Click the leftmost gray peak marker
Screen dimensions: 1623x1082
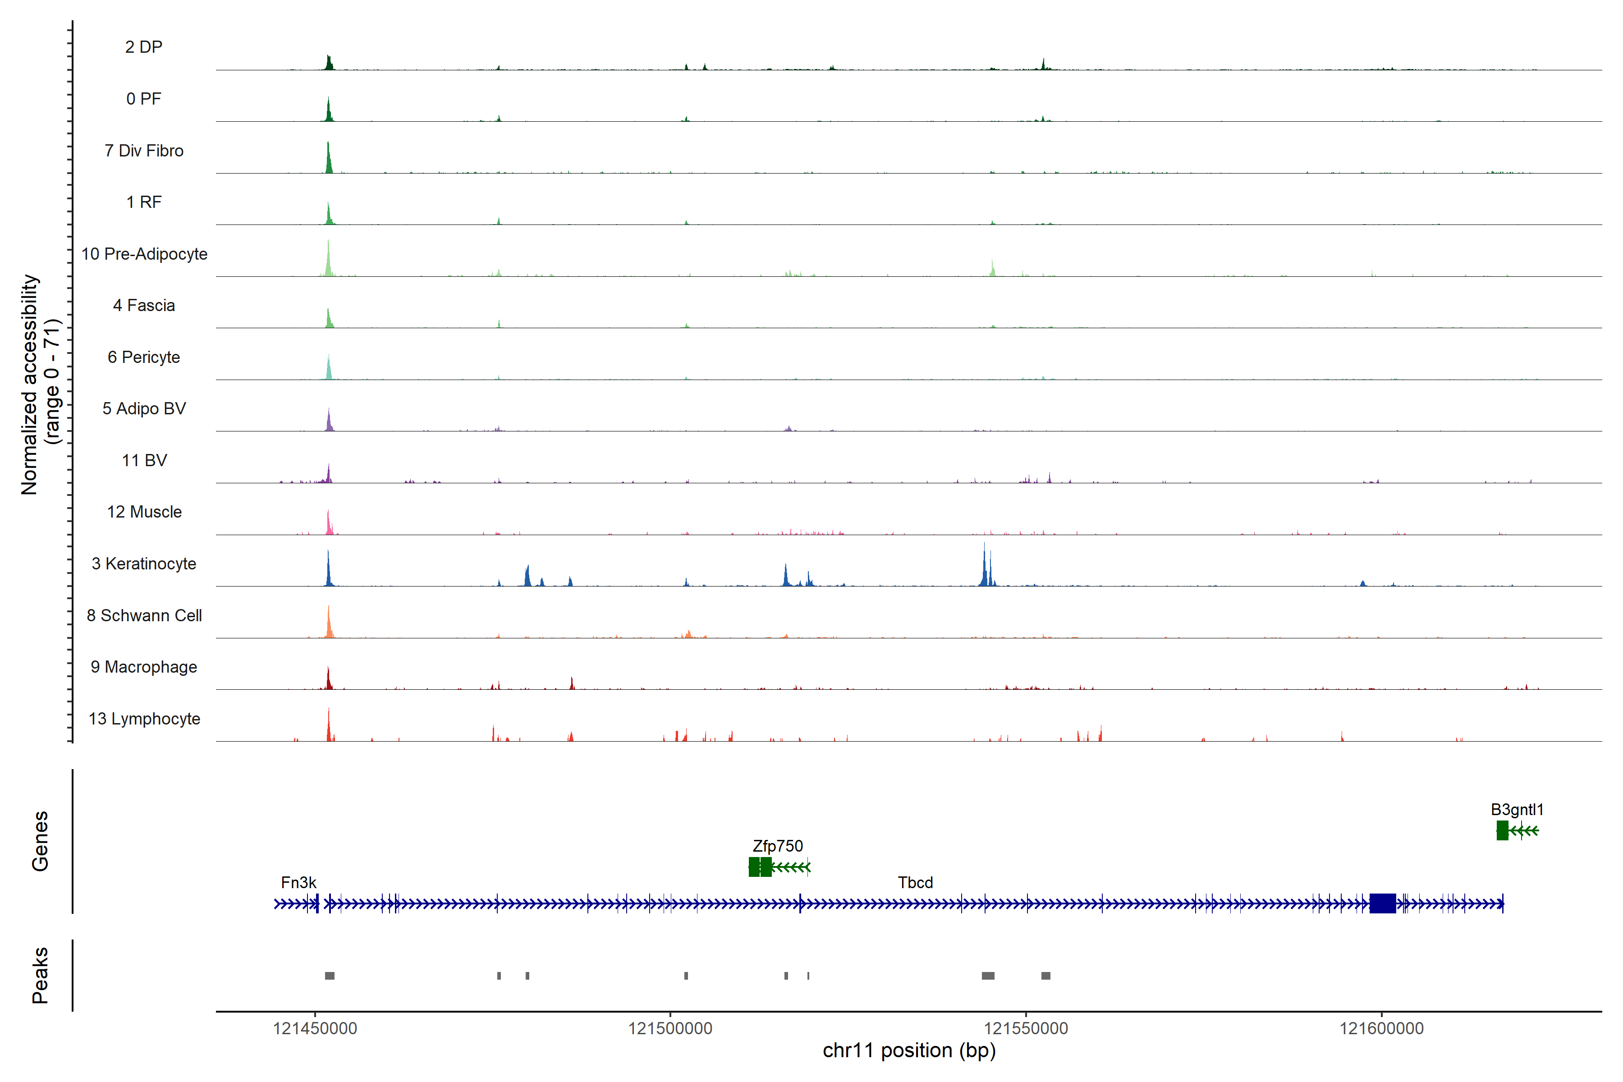tap(330, 976)
